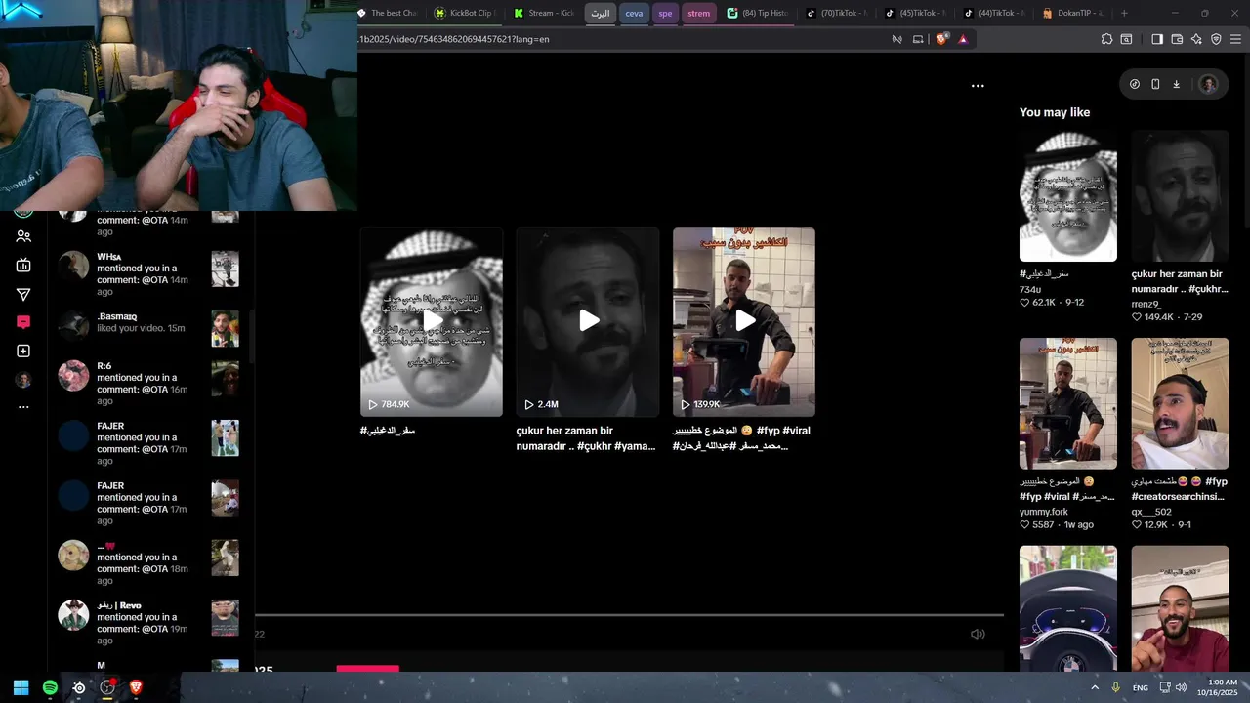Click the #fyp #viral hashtag under third video

coord(783,431)
